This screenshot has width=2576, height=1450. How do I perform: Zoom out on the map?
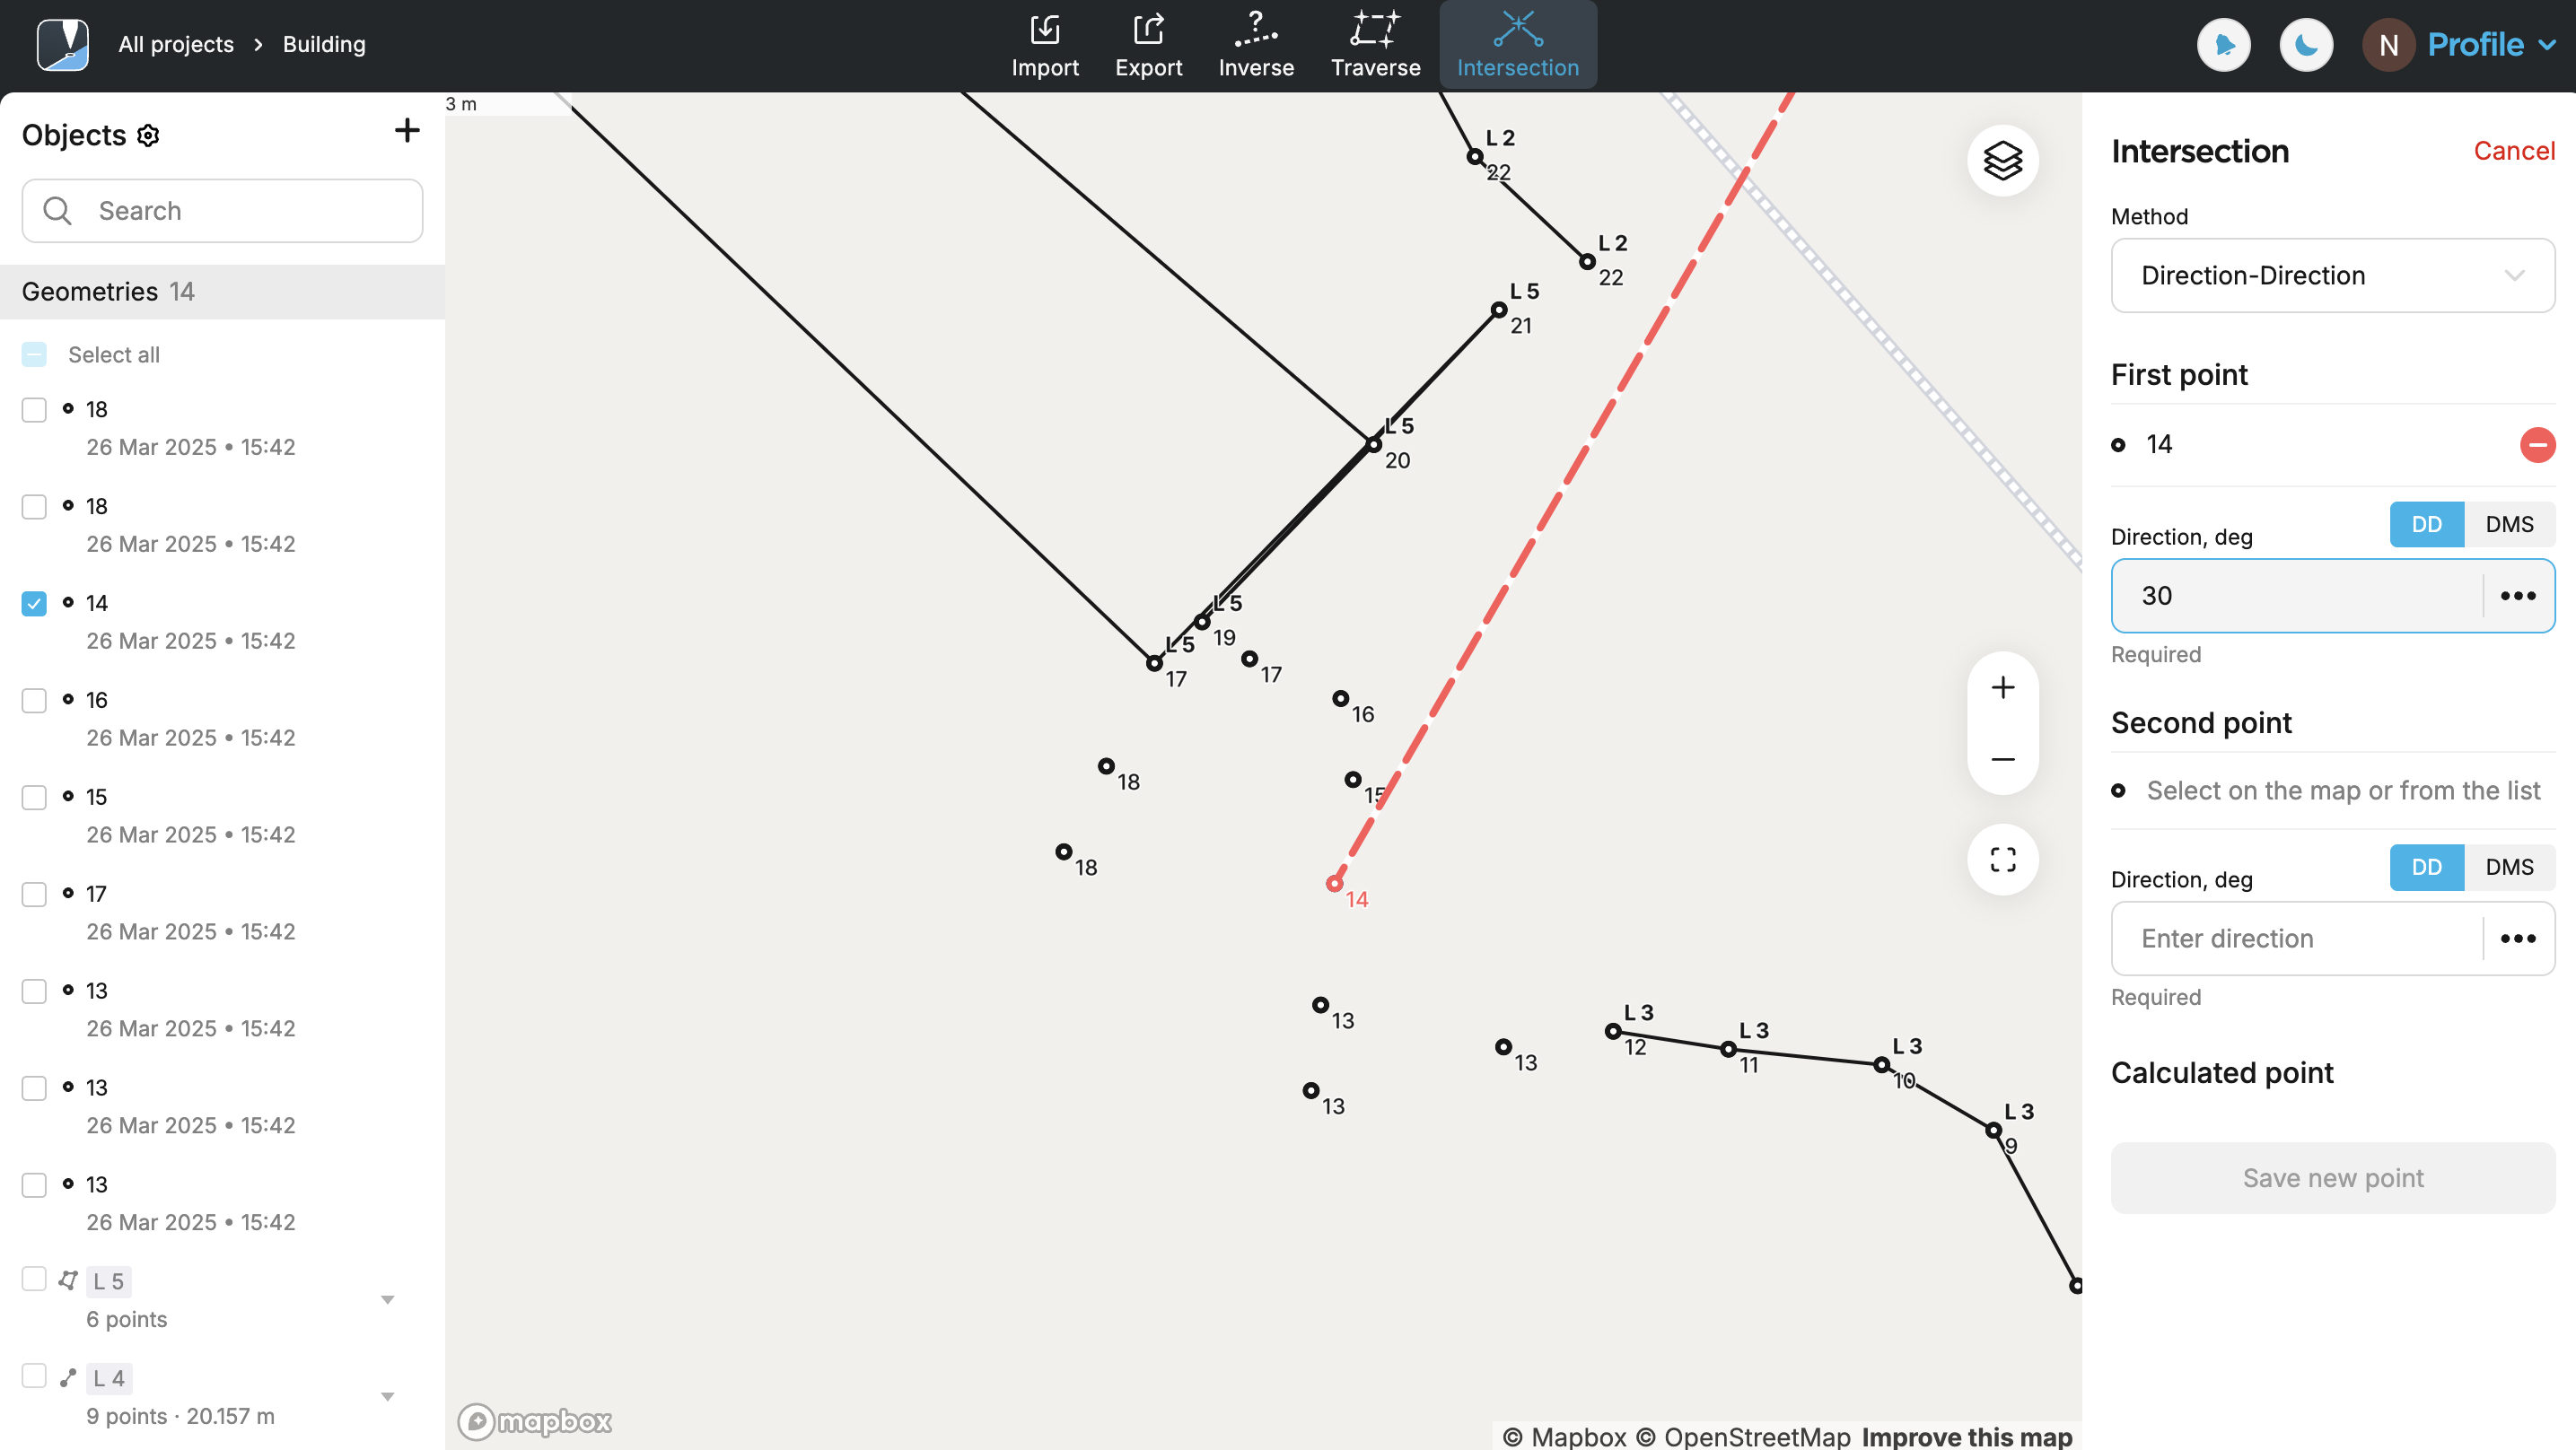[x=2002, y=759]
